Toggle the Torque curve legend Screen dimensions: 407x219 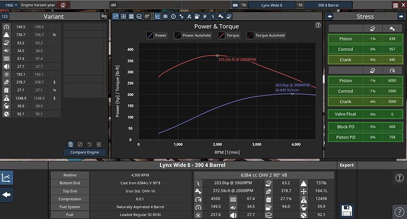coord(229,35)
